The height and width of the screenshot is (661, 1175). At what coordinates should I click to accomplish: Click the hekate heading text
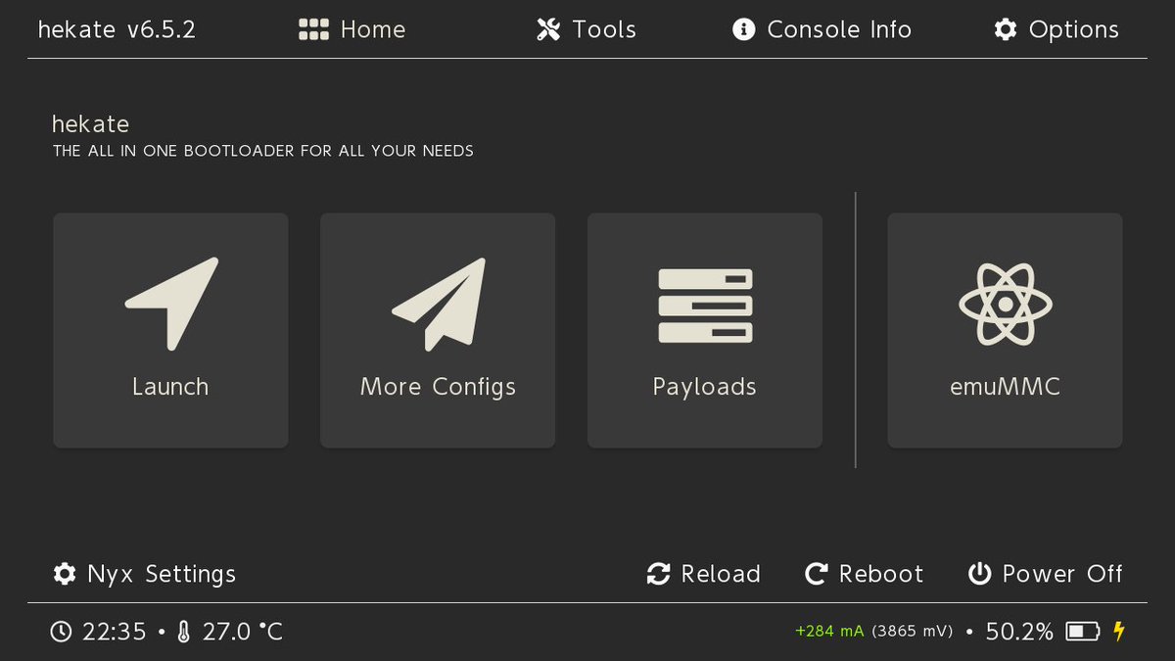pyautogui.click(x=91, y=124)
